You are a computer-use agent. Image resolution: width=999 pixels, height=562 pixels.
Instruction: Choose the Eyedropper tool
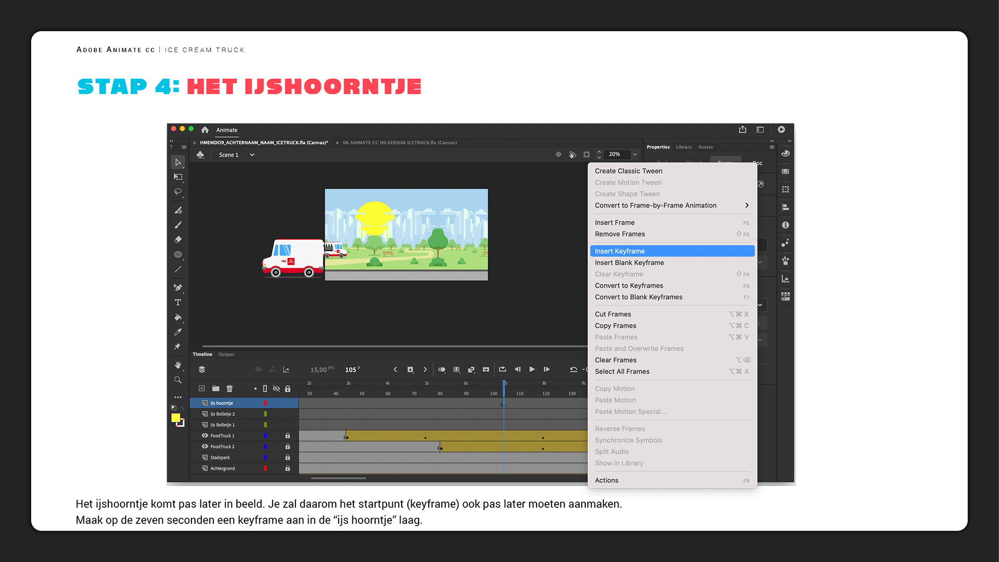click(x=178, y=332)
